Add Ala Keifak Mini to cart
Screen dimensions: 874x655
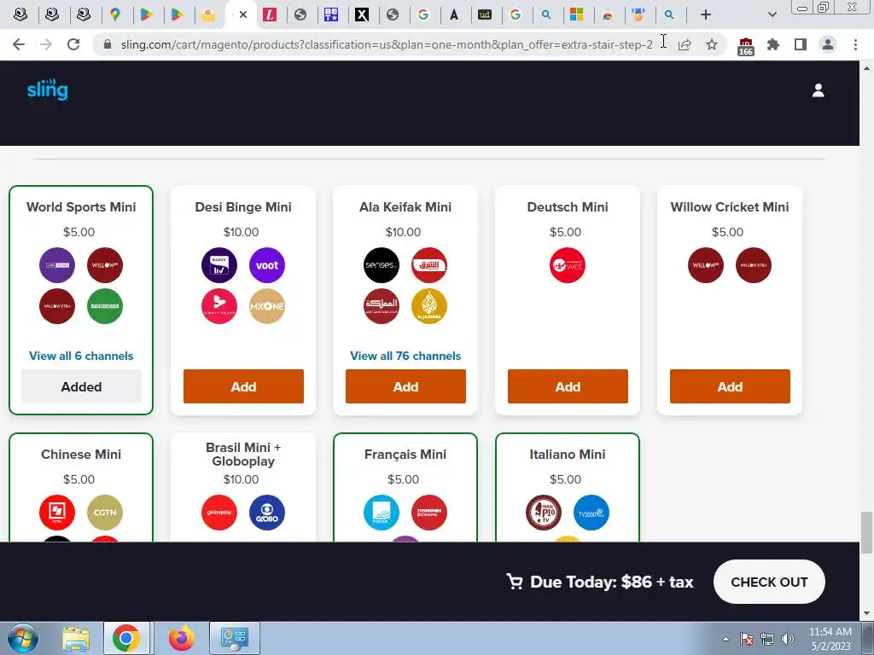pyautogui.click(x=405, y=386)
